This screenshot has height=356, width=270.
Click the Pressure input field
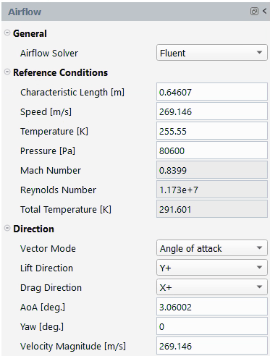tap(212, 151)
